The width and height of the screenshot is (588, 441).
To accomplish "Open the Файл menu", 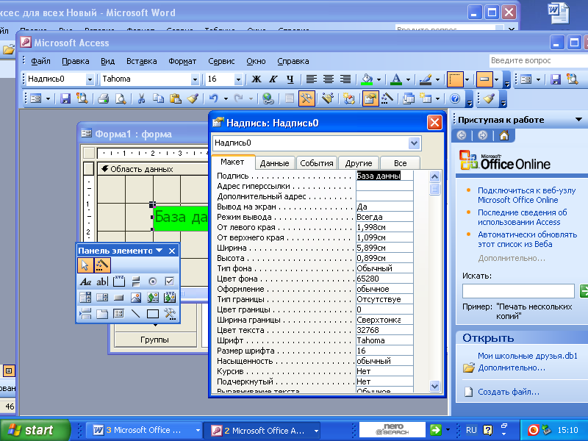I will [40, 61].
